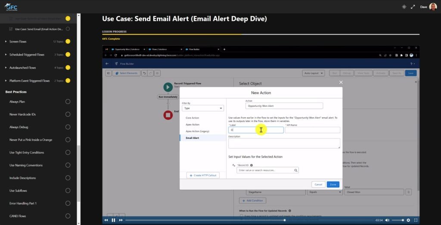441x225 pixels.
Task: Click the API Name input field
Action: tap(313, 130)
